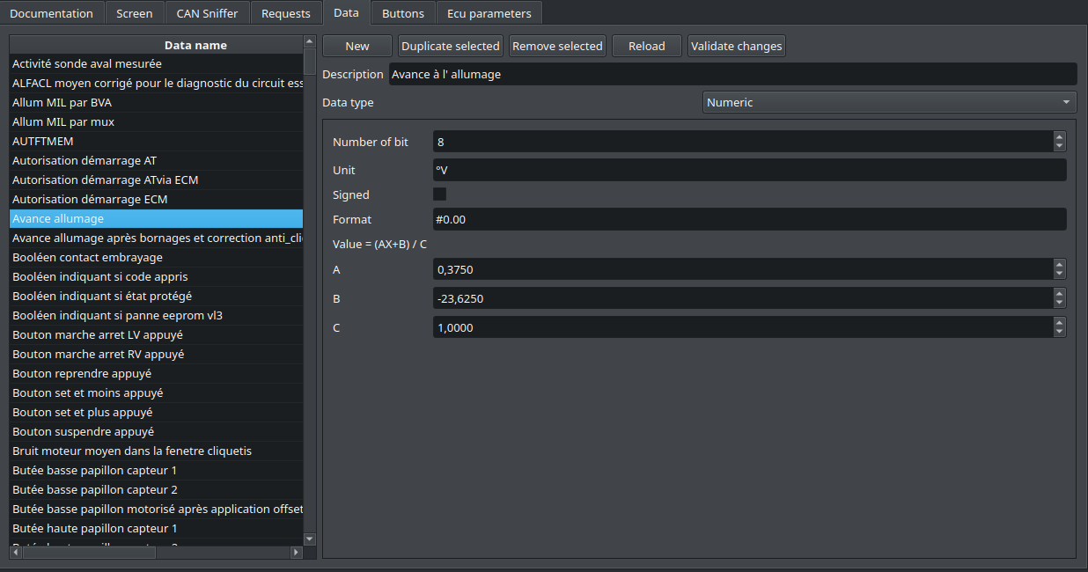
Task: Switch to the Buttons tab
Action: (x=402, y=12)
